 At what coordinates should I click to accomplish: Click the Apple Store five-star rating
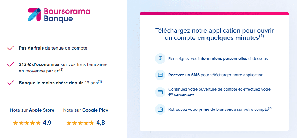(x=27, y=123)
